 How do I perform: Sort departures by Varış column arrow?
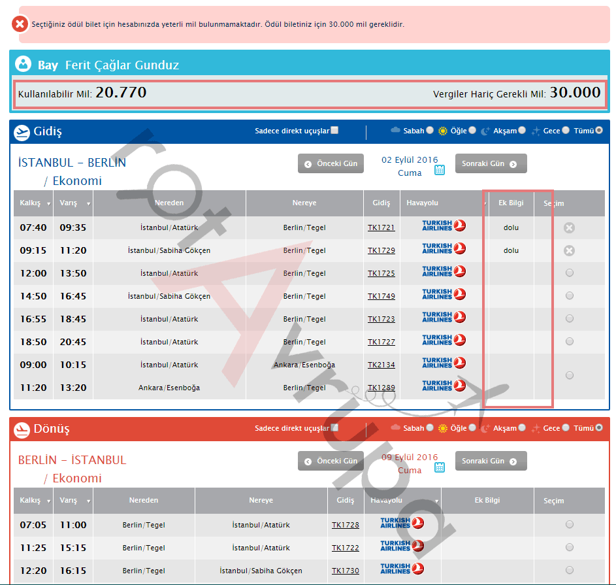point(88,204)
